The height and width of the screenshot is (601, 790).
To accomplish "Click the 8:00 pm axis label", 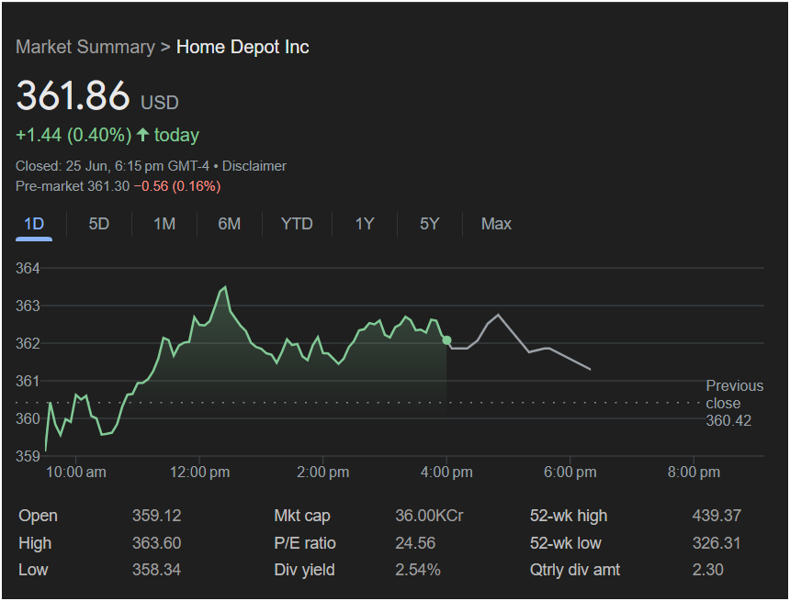I will [694, 473].
